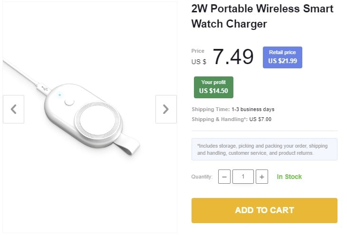Click the Shipping & Handling label
The image size is (347, 235).
click(x=219, y=119)
